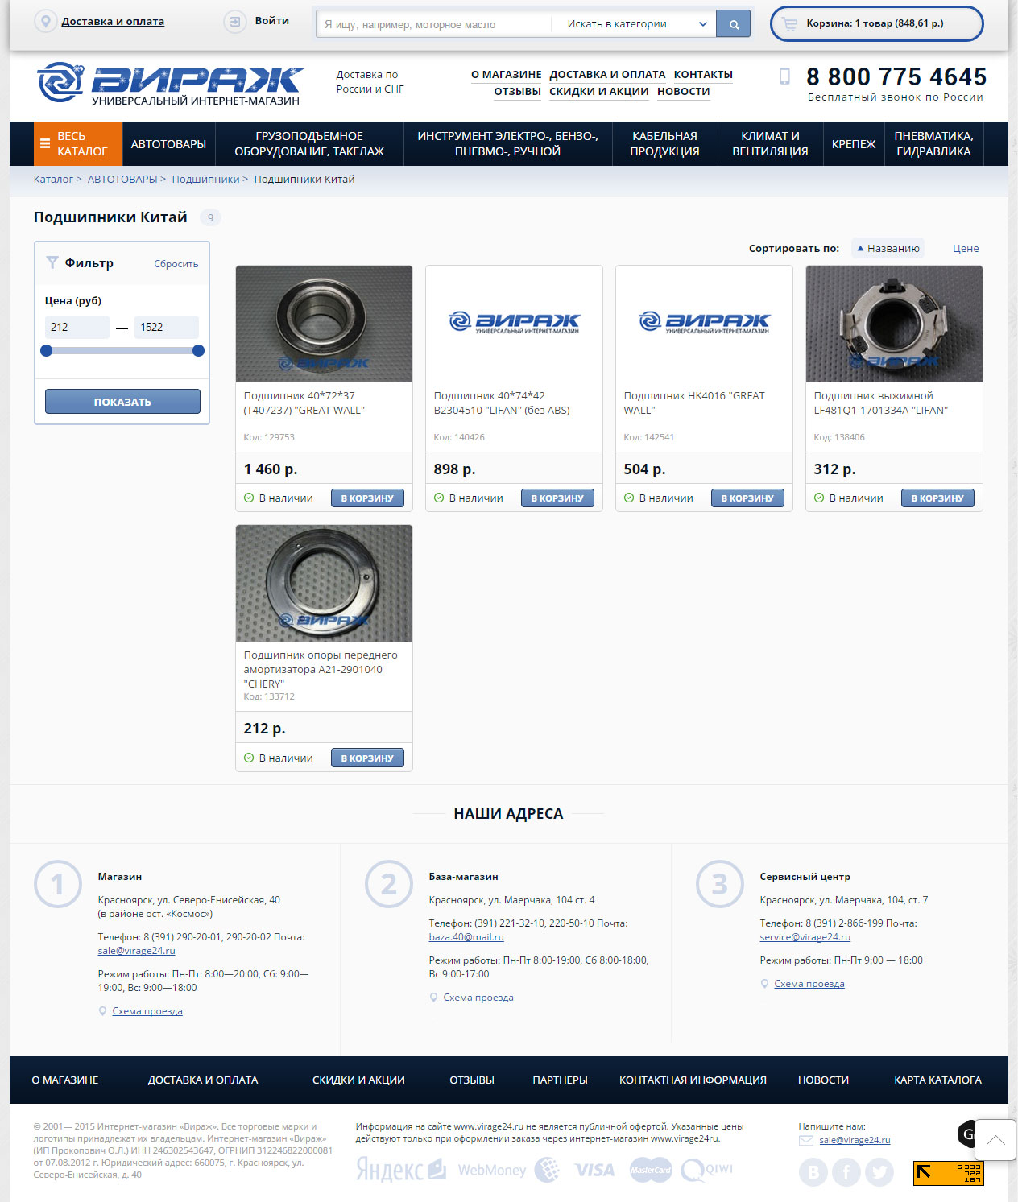The image size is (1018, 1202).
Task: Open the VKontakte social icon
Action: coord(813,1172)
